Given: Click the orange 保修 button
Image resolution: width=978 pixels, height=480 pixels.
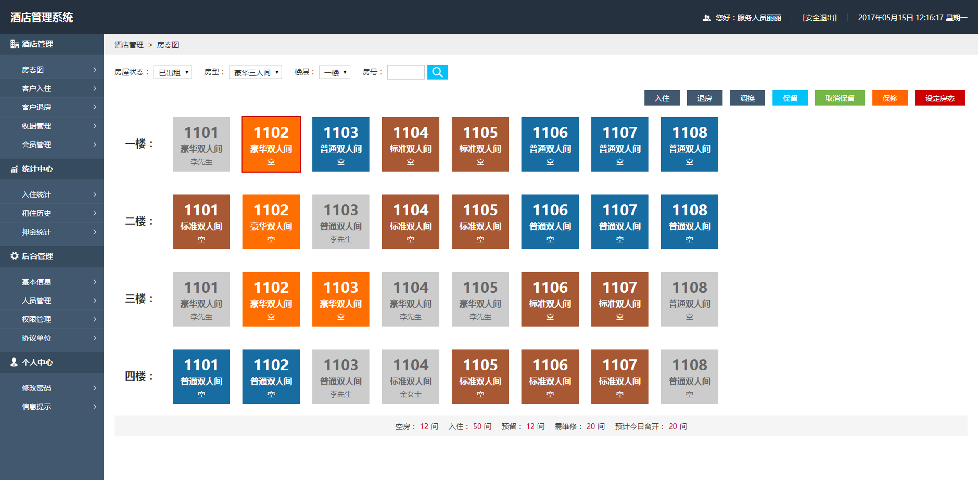Looking at the screenshot, I should coord(890,98).
